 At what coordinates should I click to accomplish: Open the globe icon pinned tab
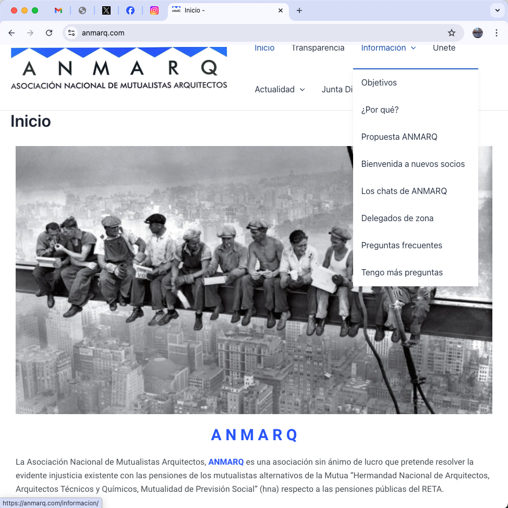click(x=82, y=10)
